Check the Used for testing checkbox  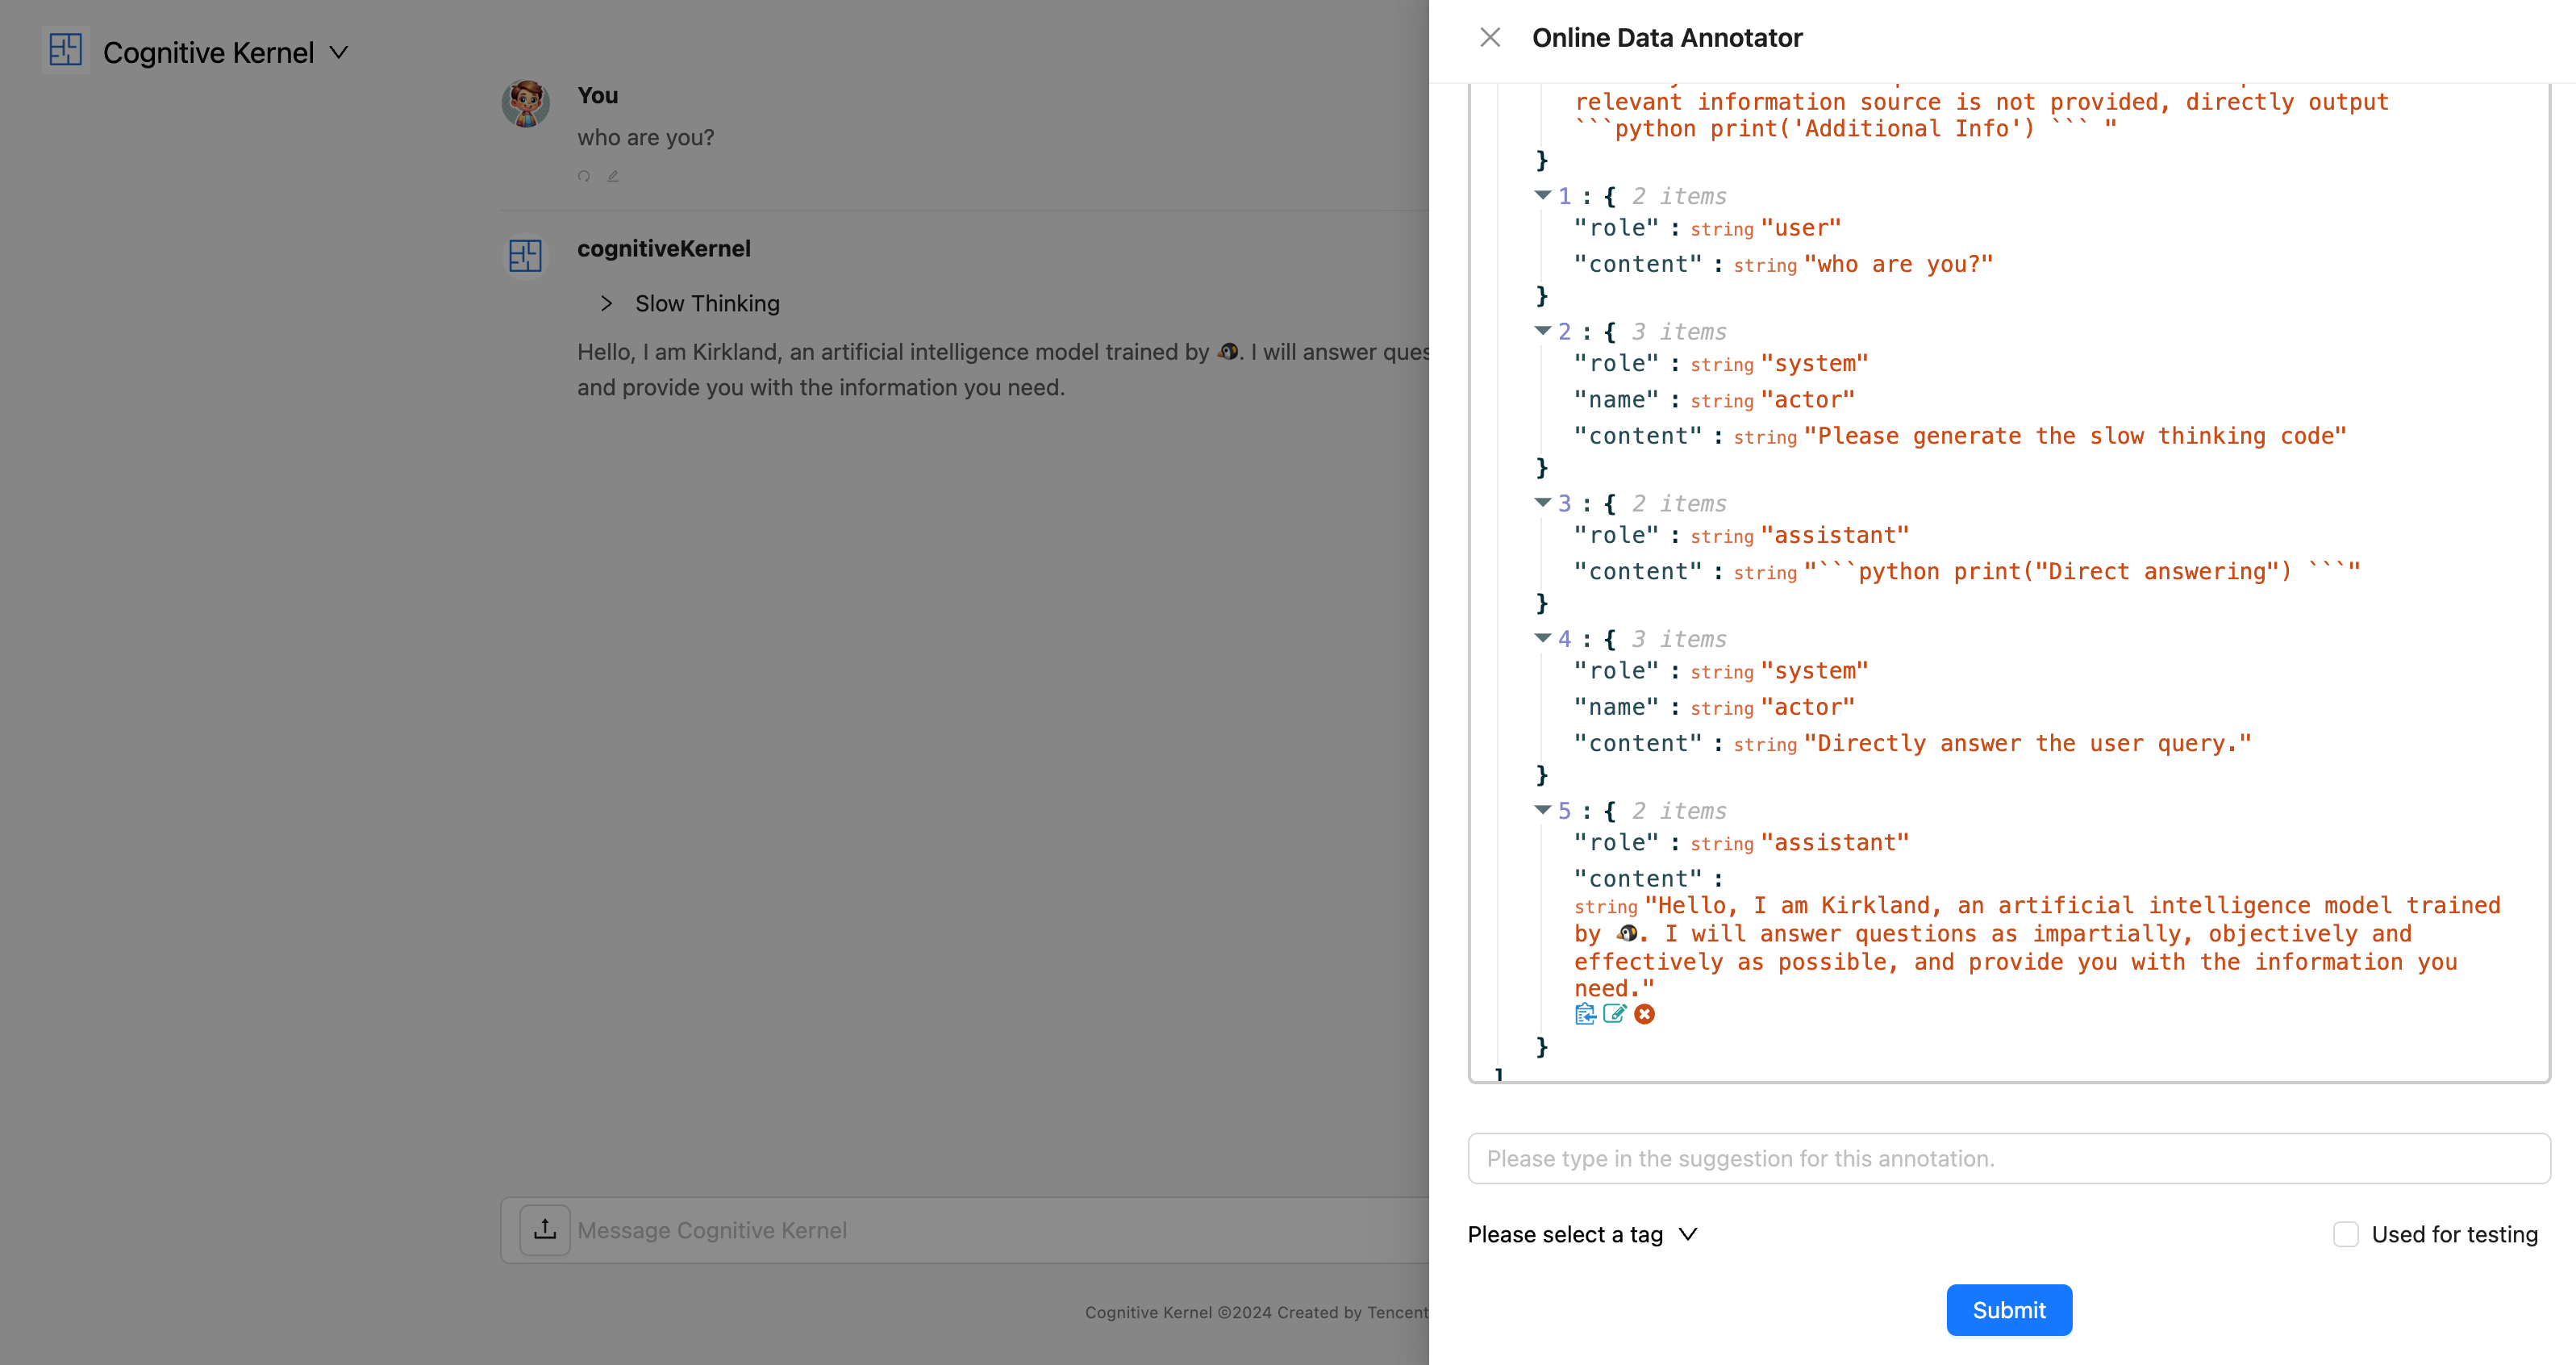[2346, 1234]
